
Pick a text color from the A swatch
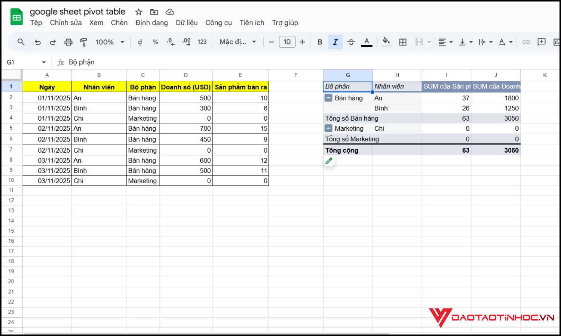click(x=367, y=42)
